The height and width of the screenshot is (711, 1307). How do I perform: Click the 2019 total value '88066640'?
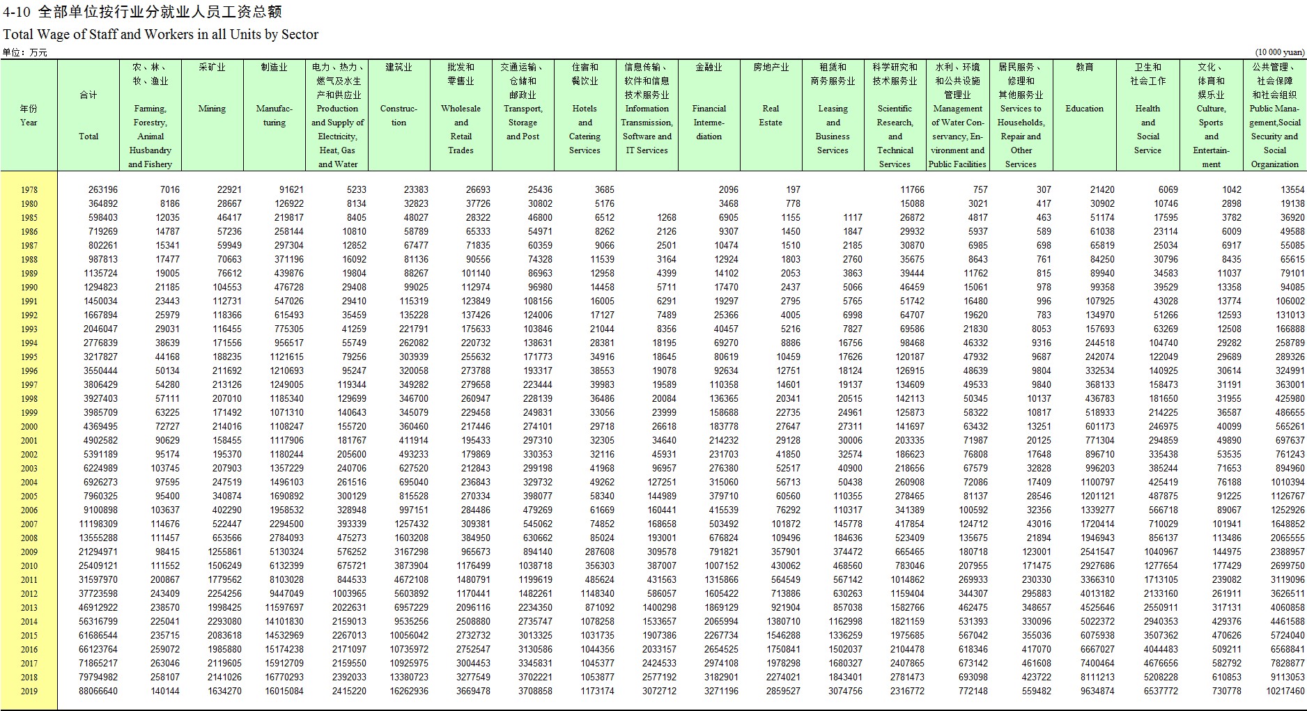(x=98, y=691)
